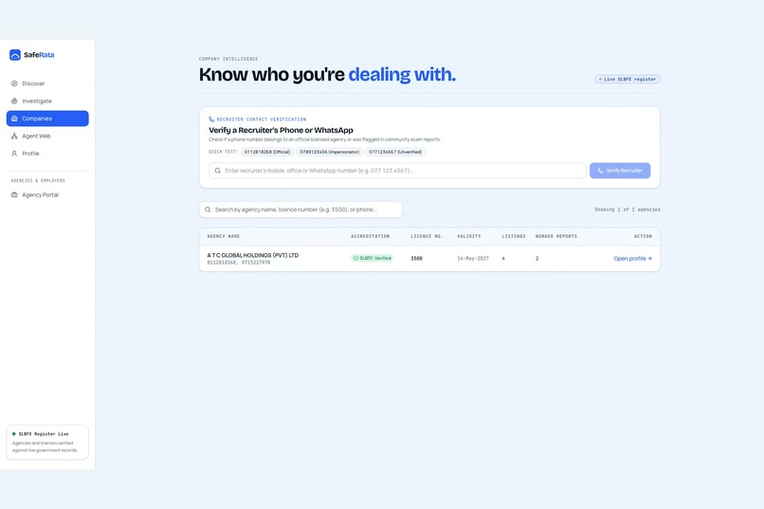Click the Listings column header
The height and width of the screenshot is (509, 764).
514,236
